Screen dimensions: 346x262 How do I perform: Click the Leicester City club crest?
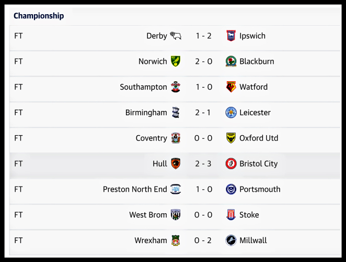click(x=230, y=113)
